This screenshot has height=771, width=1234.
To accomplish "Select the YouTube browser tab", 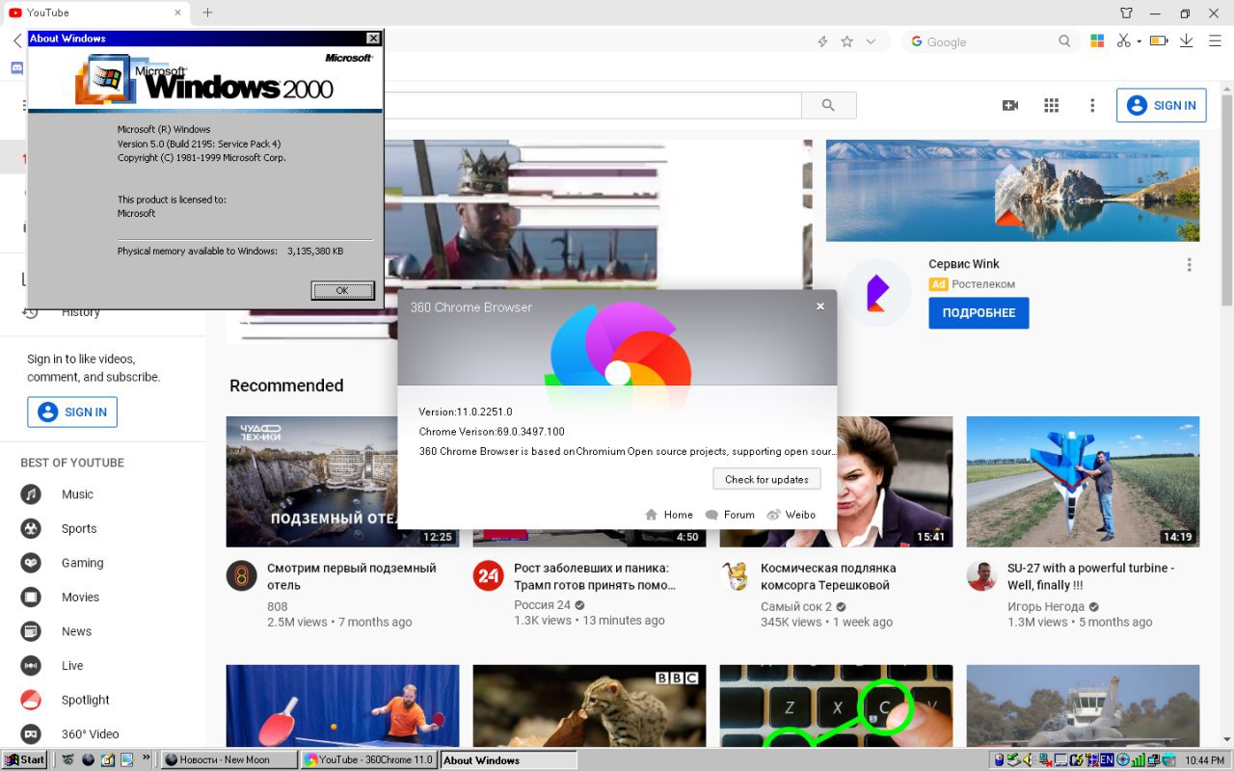I will click(96, 13).
